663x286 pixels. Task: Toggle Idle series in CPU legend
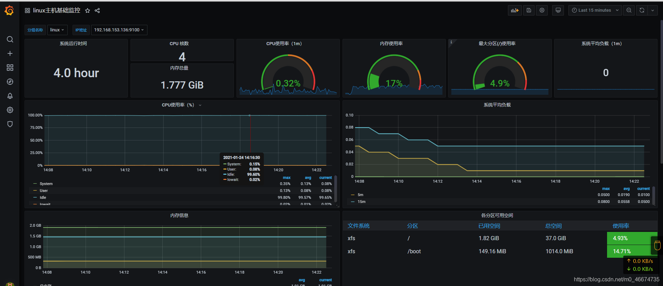(43, 198)
